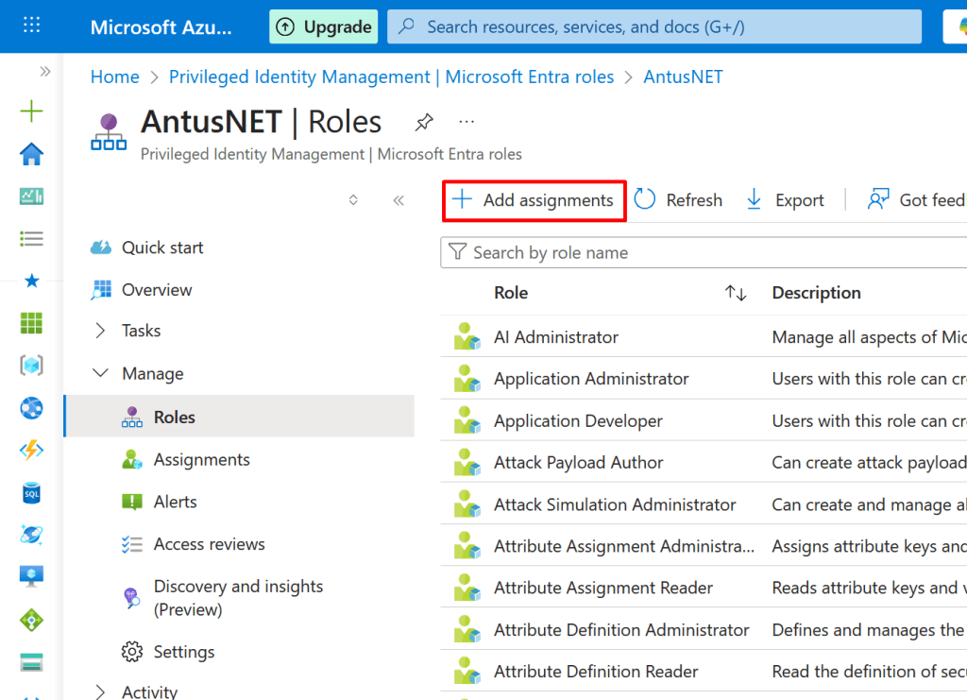Click the Add assignments button
The height and width of the screenshot is (700, 967).
pyautogui.click(x=534, y=200)
